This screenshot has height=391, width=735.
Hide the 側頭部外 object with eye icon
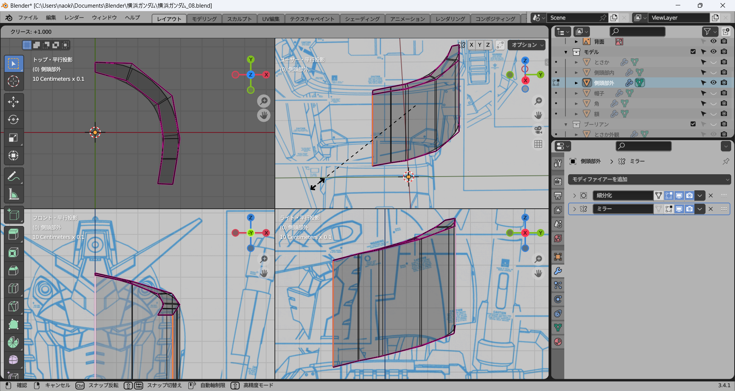[x=714, y=83]
